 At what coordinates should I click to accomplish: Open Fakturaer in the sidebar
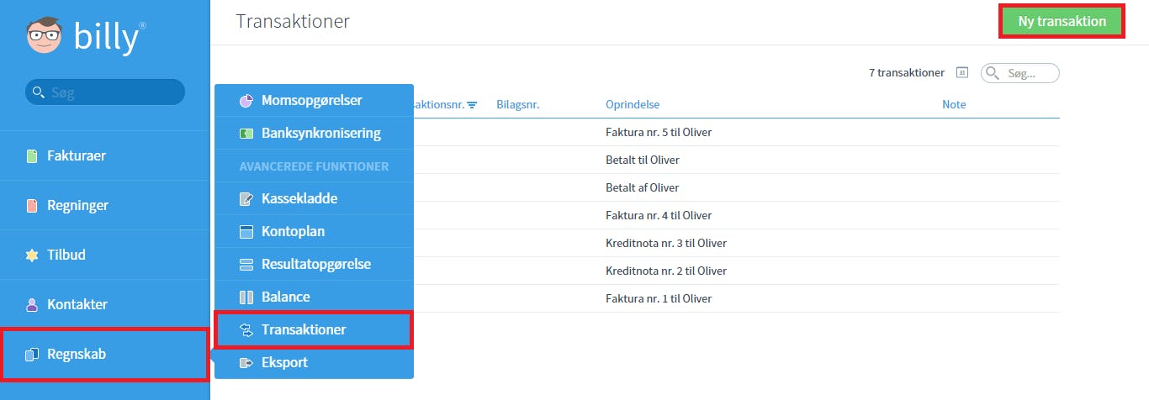[x=104, y=156]
